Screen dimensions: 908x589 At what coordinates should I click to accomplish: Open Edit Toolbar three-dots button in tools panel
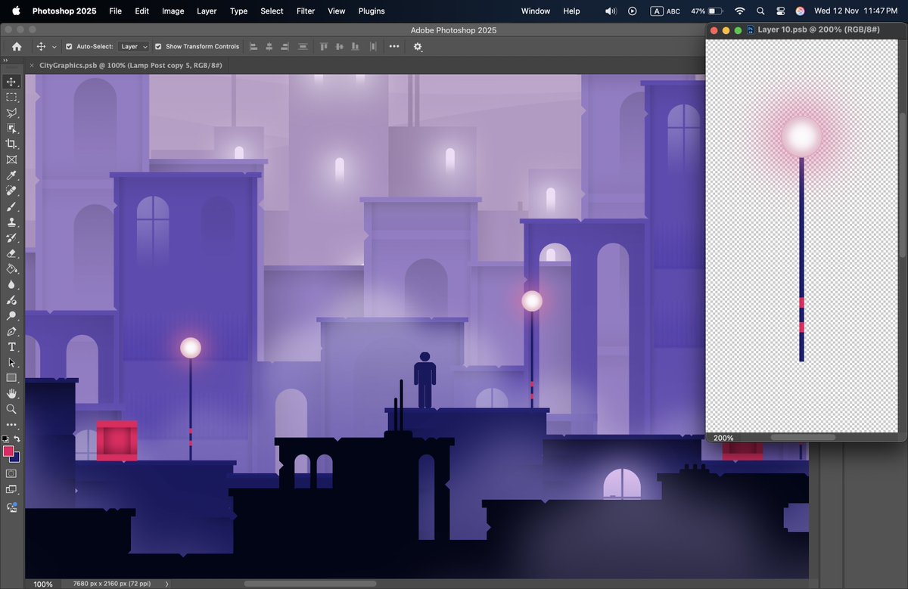pos(11,425)
